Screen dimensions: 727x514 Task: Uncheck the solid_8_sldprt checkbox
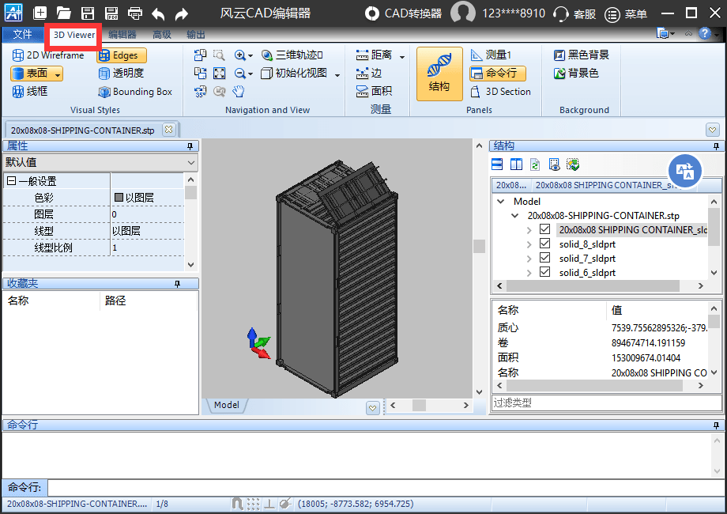(544, 244)
